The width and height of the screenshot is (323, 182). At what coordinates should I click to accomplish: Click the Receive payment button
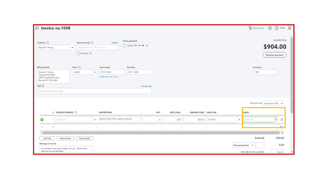[x=275, y=55]
